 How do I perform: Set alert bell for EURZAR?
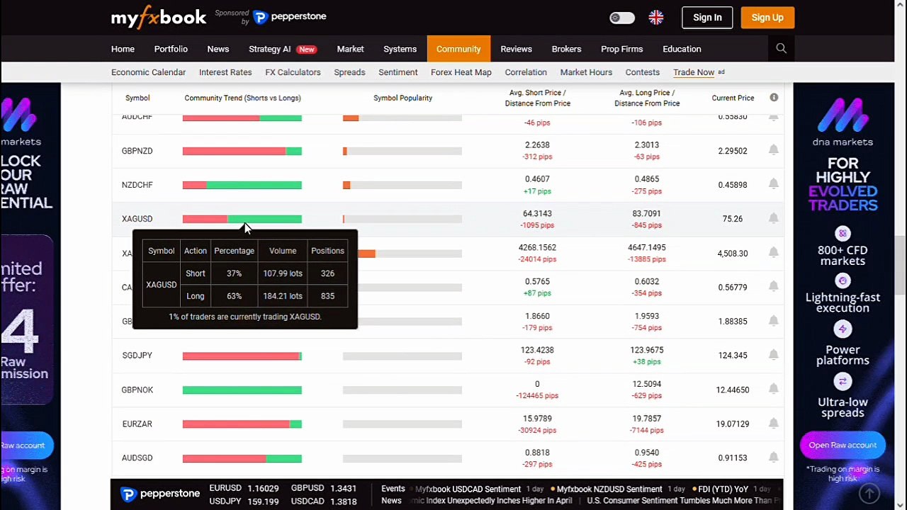coord(774,424)
